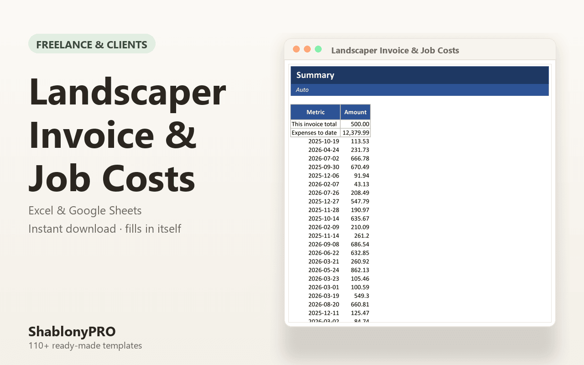Select the amount 632.85
The height and width of the screenshot is (365, 584).
(360, 253)
